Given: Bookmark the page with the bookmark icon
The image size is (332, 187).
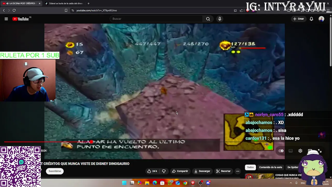Looking at the screenshot, I should (66, 10).
